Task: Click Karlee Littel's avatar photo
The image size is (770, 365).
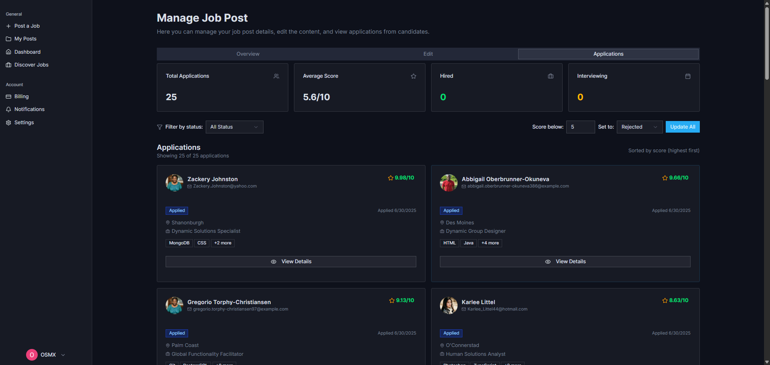Action: [x=449, y=306]
